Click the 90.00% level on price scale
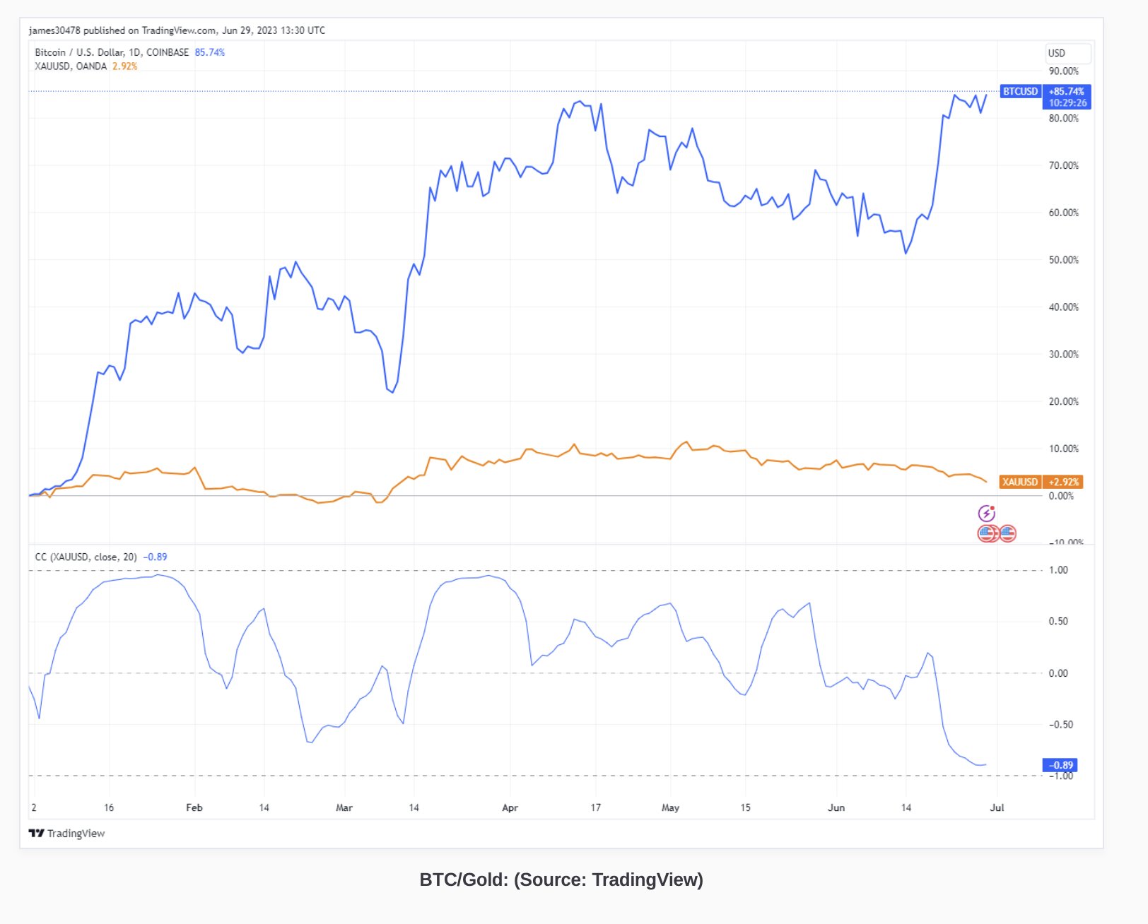The image size is (1148, 924). coord(1064,71)
